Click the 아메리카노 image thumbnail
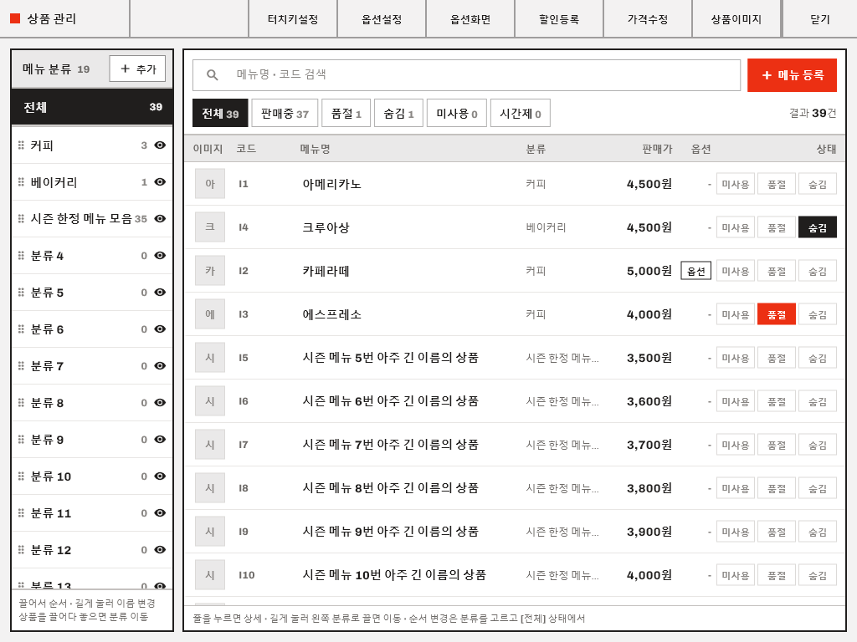 [210, 184]
